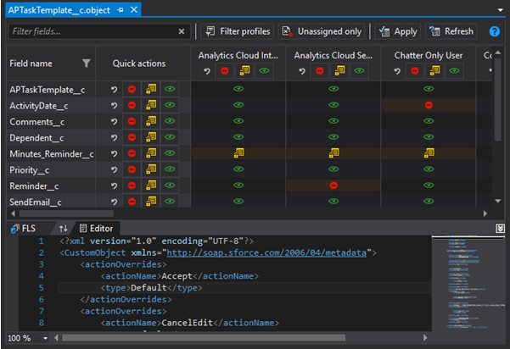
Task: Revert the Chatter Only User profile column
Action: pos(397,71)
